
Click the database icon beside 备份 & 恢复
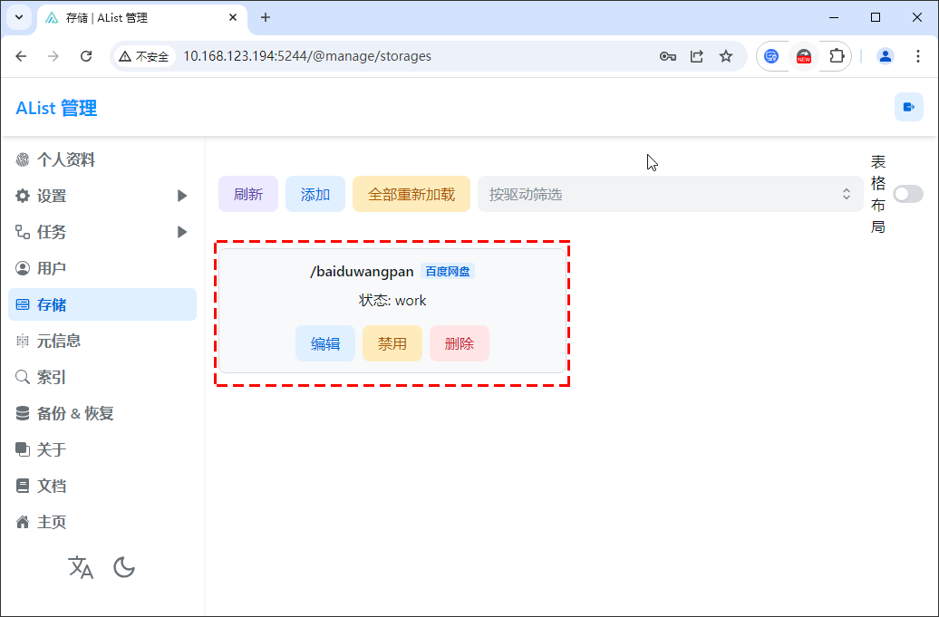coord(22,413)
